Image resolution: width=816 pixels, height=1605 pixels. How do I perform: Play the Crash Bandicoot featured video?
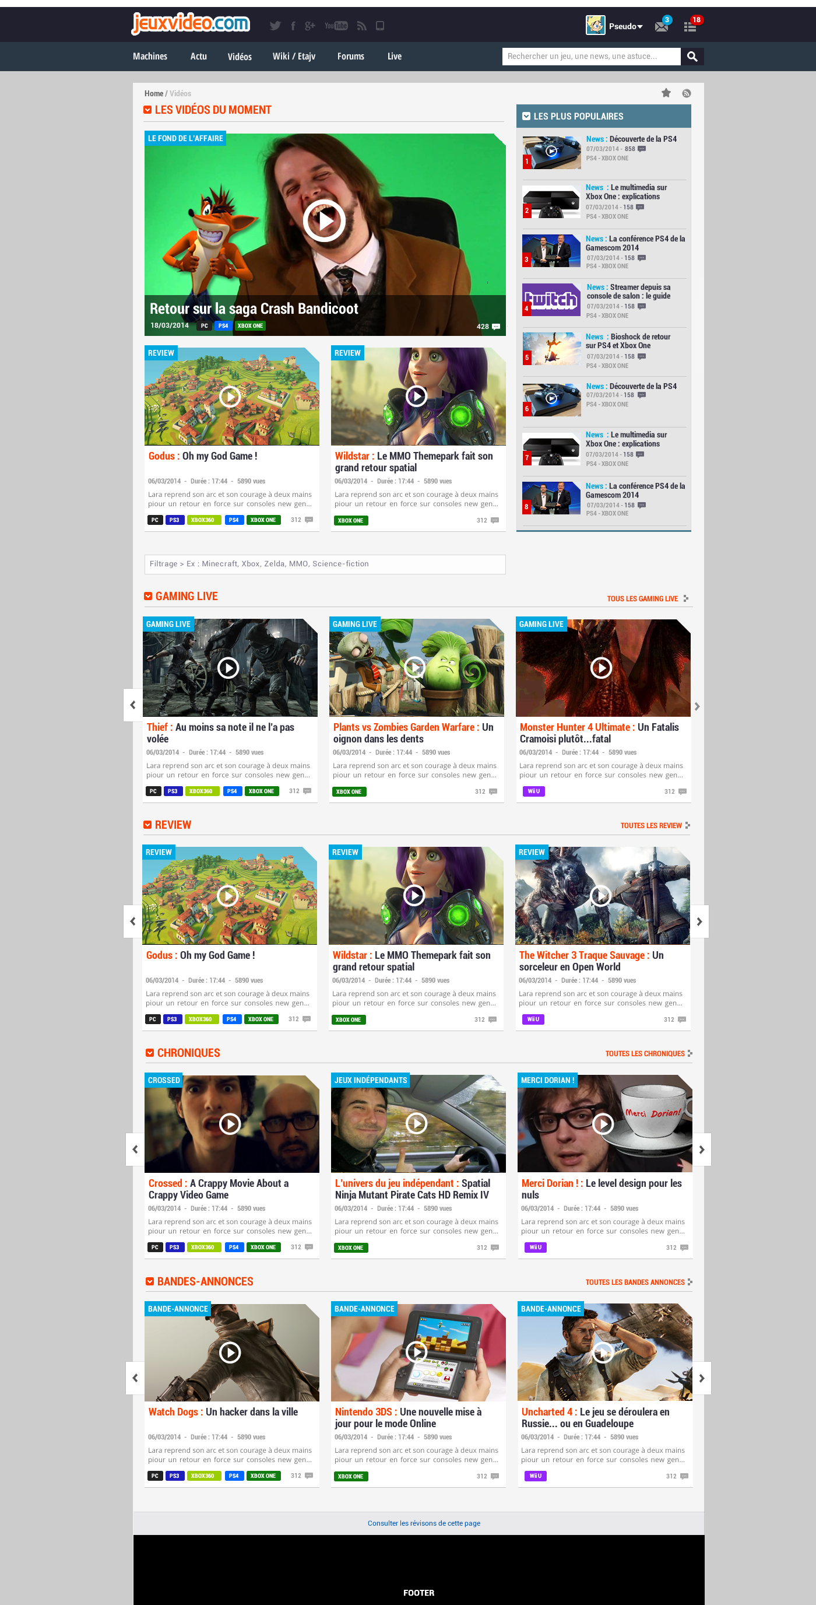click(x=324, y=220)
